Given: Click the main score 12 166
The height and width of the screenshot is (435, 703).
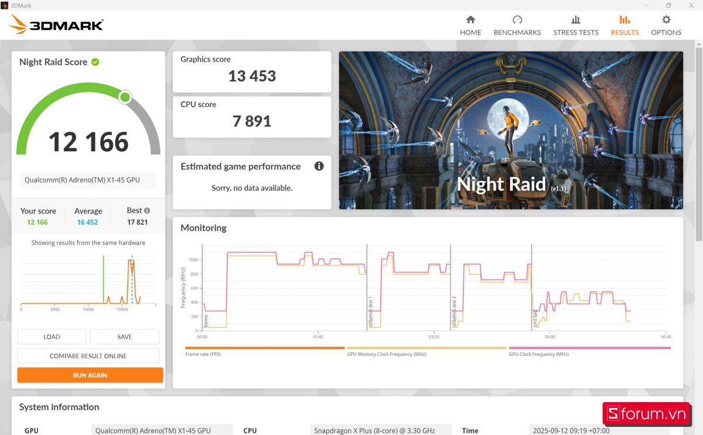Looking at the screenshot, I should (x=88, y=142).
